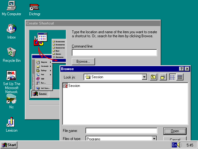Click the Browse... button in Create Shortcut
198x149 pixels.
[83, 61]
